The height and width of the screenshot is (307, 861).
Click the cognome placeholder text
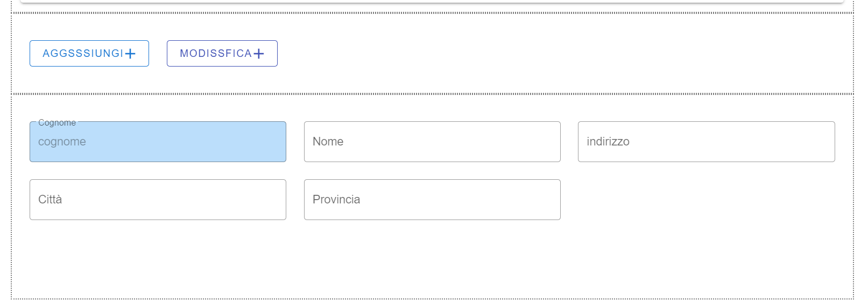pos(62,142)
